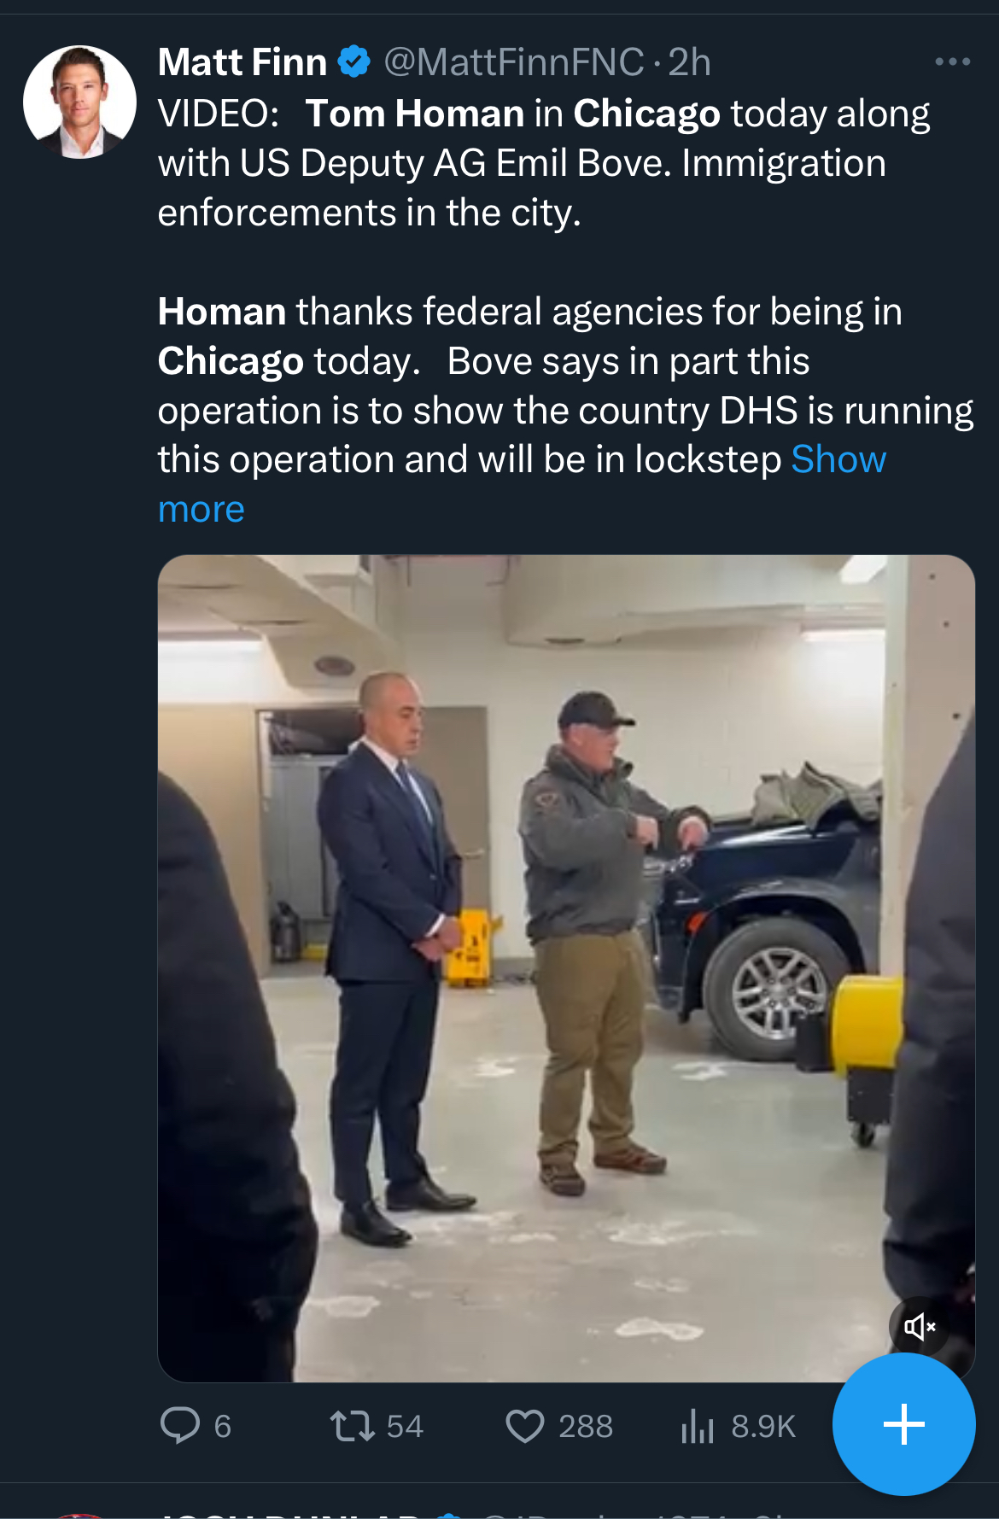Viewport: 999px width, 1519px height.
Task: Open the three-dot tweet options menu
Action: coord(953,61)
